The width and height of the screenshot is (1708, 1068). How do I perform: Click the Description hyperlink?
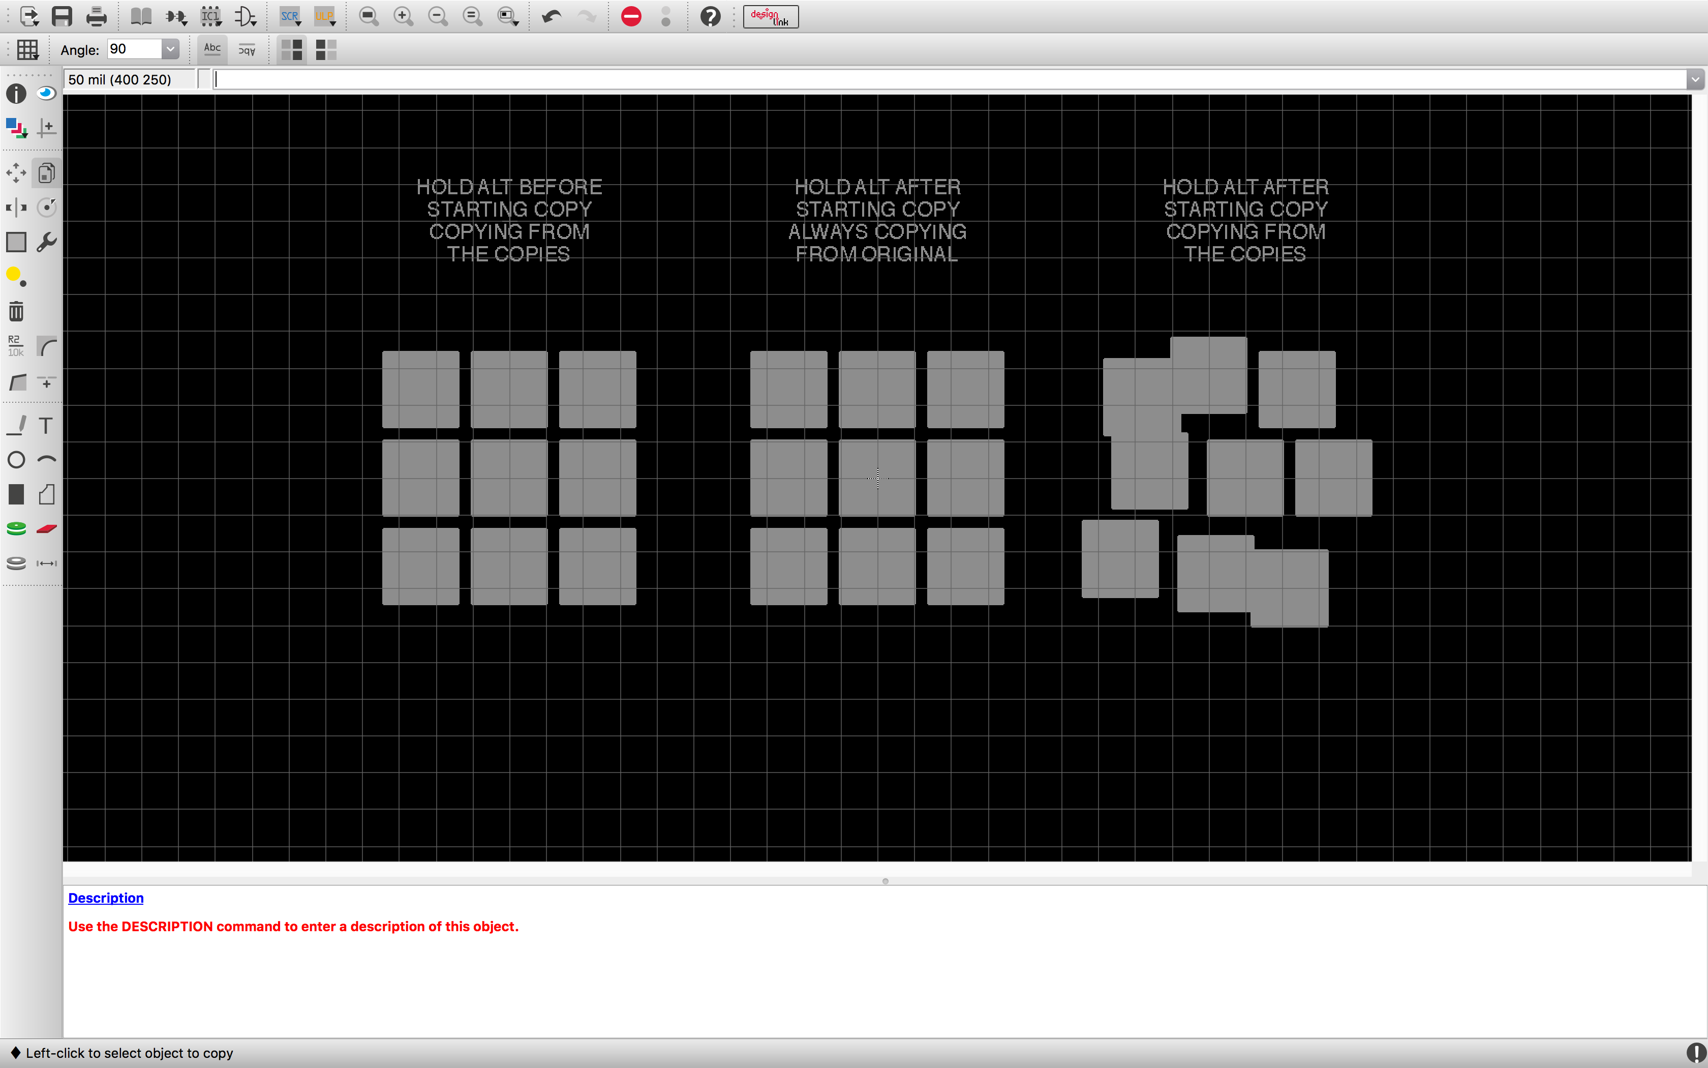[x=106, y=898]
